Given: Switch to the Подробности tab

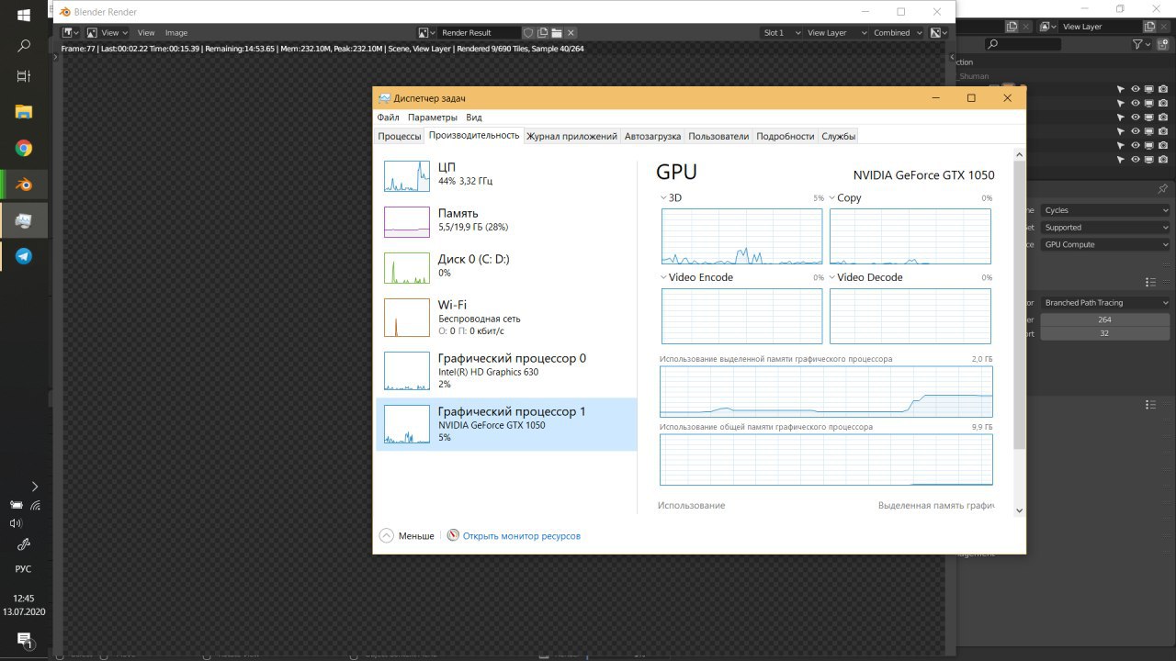Looking at the screenshot, I should (785, 136).
